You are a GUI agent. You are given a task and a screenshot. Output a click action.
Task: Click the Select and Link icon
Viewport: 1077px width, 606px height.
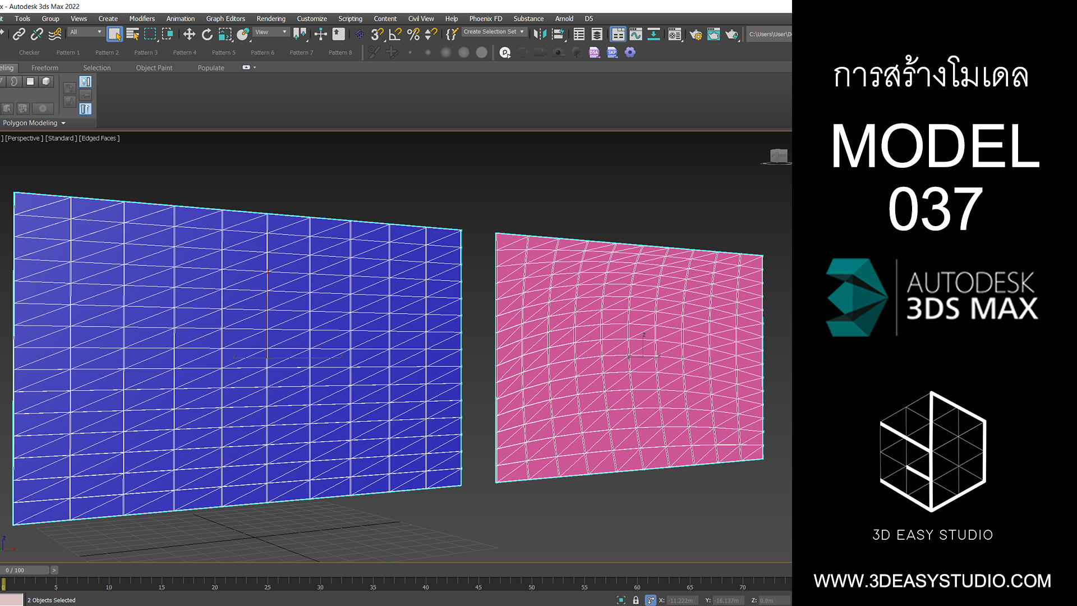coord(19,34)
